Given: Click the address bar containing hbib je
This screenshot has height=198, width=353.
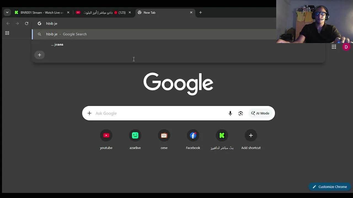Looking at the screenshot, I should click(x=154, y=23).
